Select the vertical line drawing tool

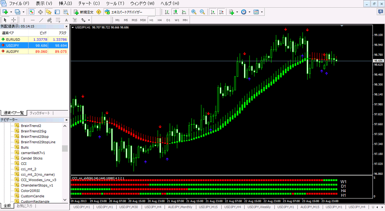[x=24, y=20]
